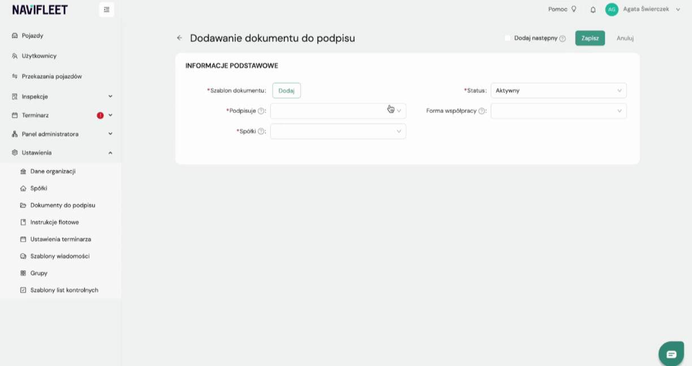Open Szablony wiadomości page

[60, 256]
